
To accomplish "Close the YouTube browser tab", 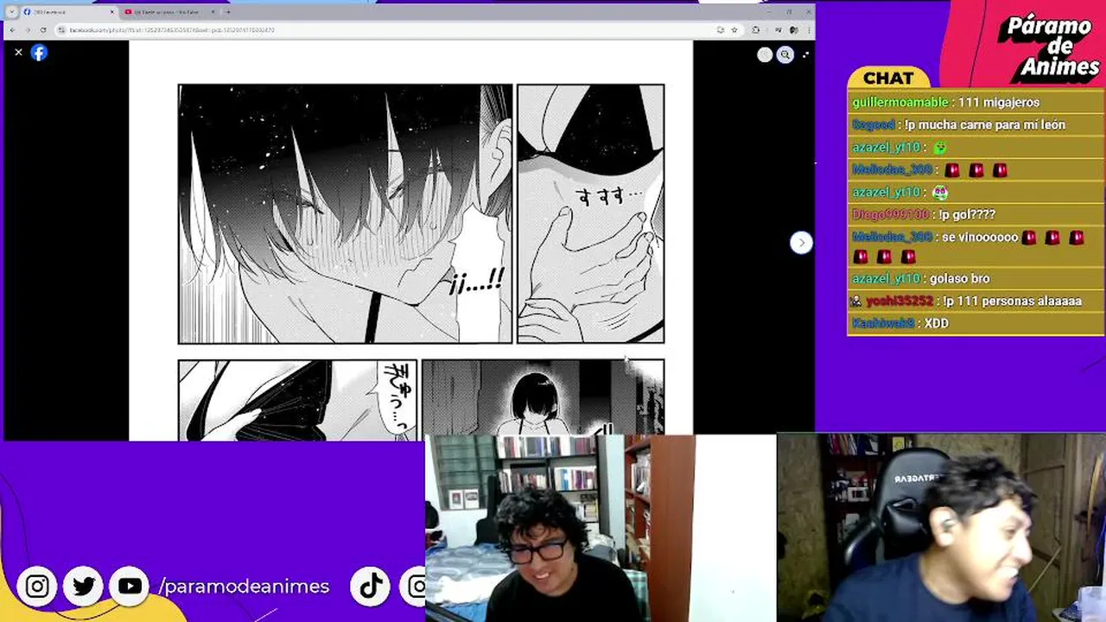I will coord(212,12).
